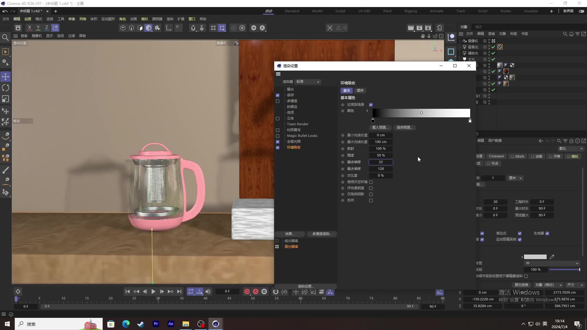587x330 pixels.
Task: Click the 效果... button
Action: coord(290,234)
